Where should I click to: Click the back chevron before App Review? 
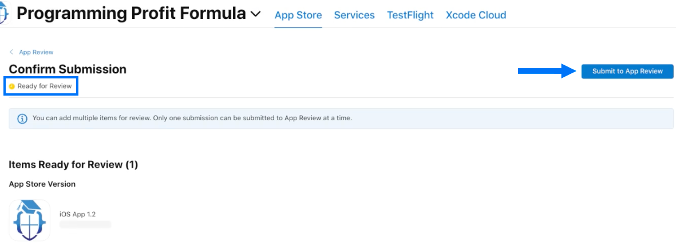click(11, 52)
